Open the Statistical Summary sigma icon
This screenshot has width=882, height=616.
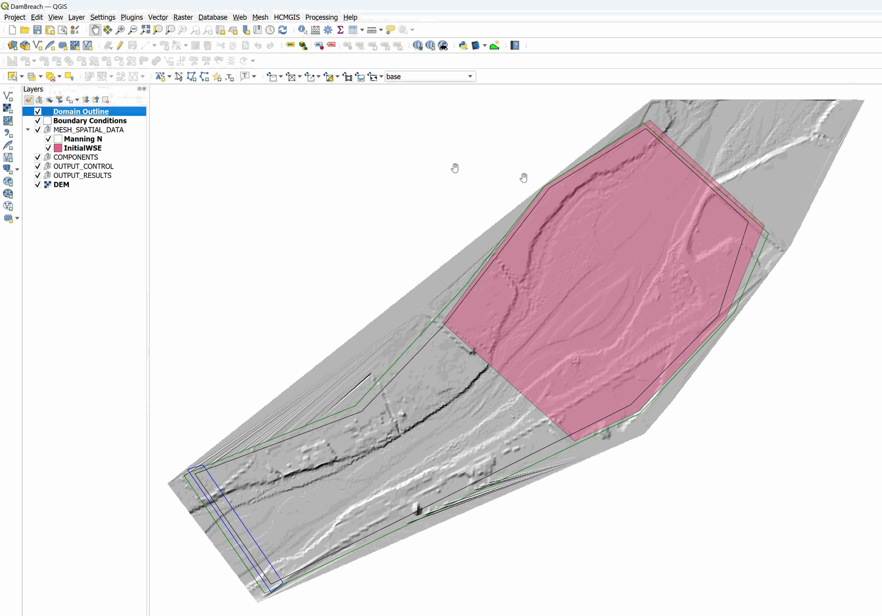click(x=340, y=30)
